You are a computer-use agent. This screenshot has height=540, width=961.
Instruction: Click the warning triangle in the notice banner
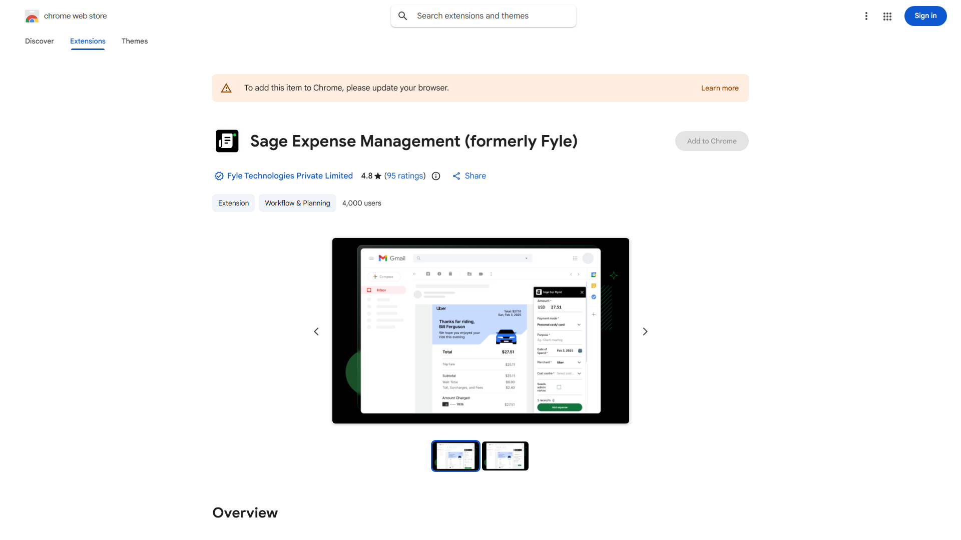226,87
